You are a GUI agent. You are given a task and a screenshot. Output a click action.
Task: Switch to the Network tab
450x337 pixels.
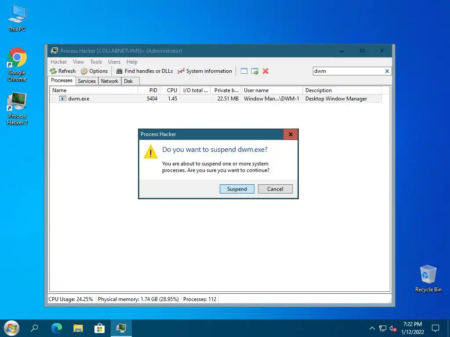109,81
